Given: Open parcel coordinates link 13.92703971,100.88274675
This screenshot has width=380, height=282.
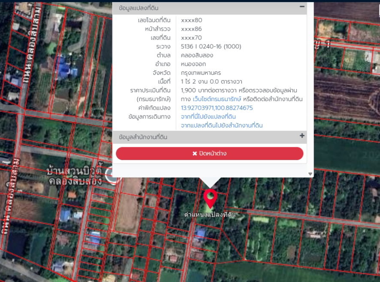Looking at the screenshot, I should (217, 108).
